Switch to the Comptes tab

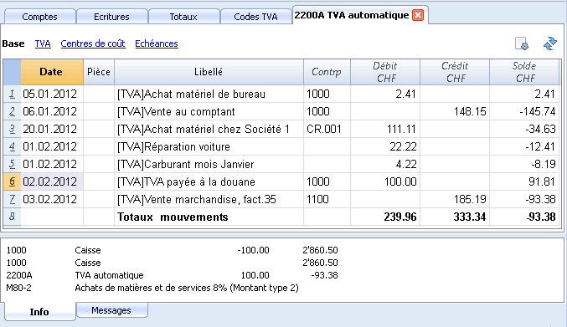click(39, 17)
